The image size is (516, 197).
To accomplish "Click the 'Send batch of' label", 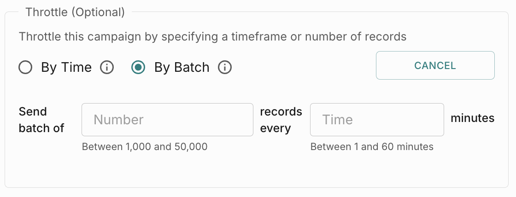I will (41, 120).
